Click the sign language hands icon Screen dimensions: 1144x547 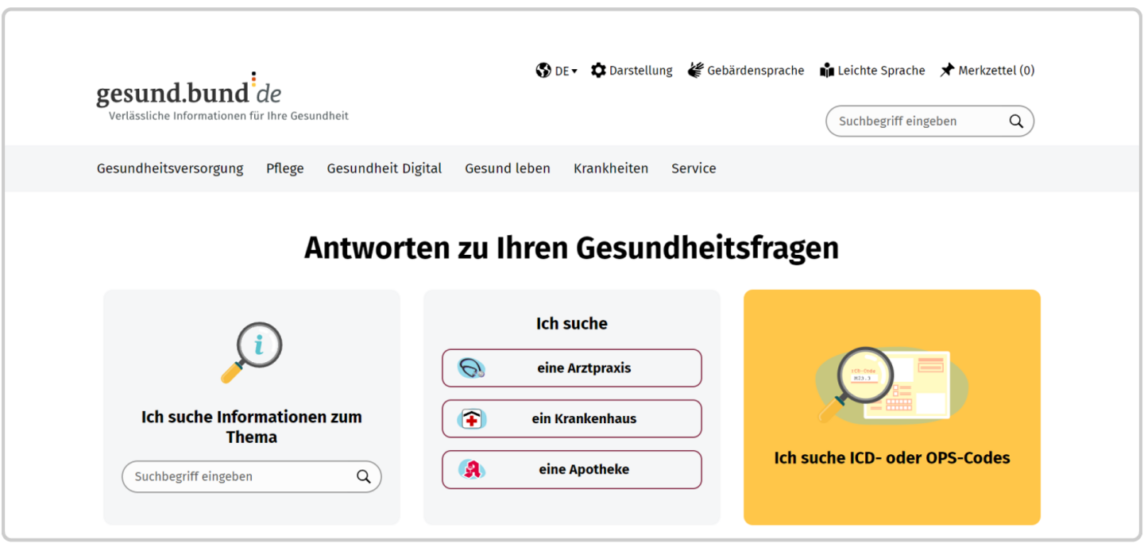[696, 71]
